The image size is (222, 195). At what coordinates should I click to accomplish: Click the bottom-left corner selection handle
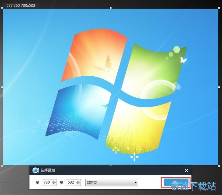(x=2, y=166)
